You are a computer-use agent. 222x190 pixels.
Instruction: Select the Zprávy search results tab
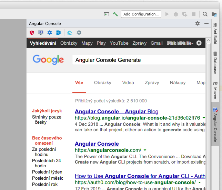click(152, 82)
